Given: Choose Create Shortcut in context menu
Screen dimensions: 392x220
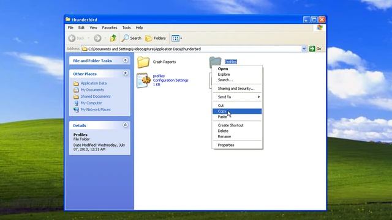Looking at the screenshot, I should (237, 125).
